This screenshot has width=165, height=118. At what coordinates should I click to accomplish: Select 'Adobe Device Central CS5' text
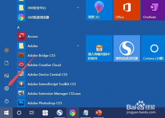pos(47,75)
